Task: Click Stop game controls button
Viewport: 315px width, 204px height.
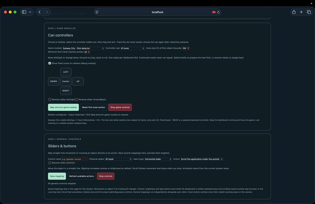Action: [120, 107]
